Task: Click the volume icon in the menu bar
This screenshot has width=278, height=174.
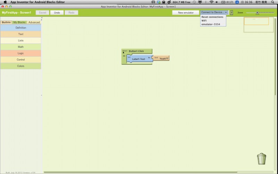Action: (217, 2)
